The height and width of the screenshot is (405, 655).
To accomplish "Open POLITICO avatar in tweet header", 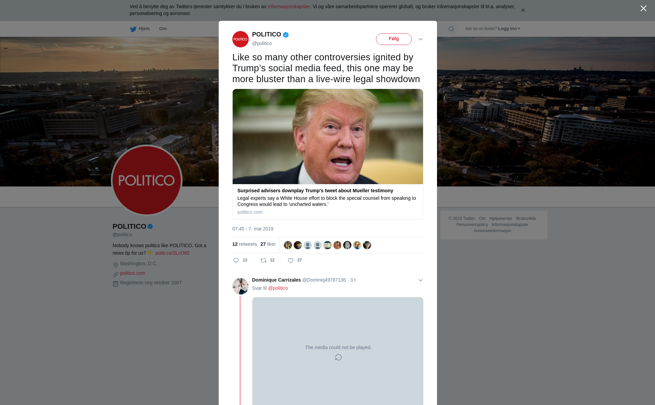I will point(241,39).
